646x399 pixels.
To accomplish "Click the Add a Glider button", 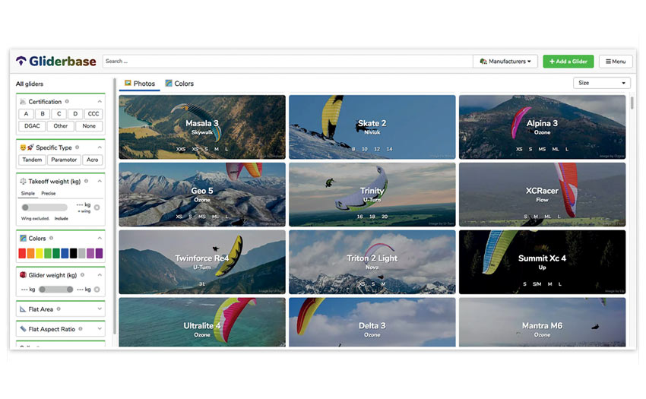I will coord(568,62).
